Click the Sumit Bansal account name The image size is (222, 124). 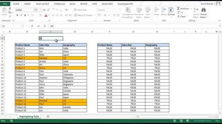point(207,4)
